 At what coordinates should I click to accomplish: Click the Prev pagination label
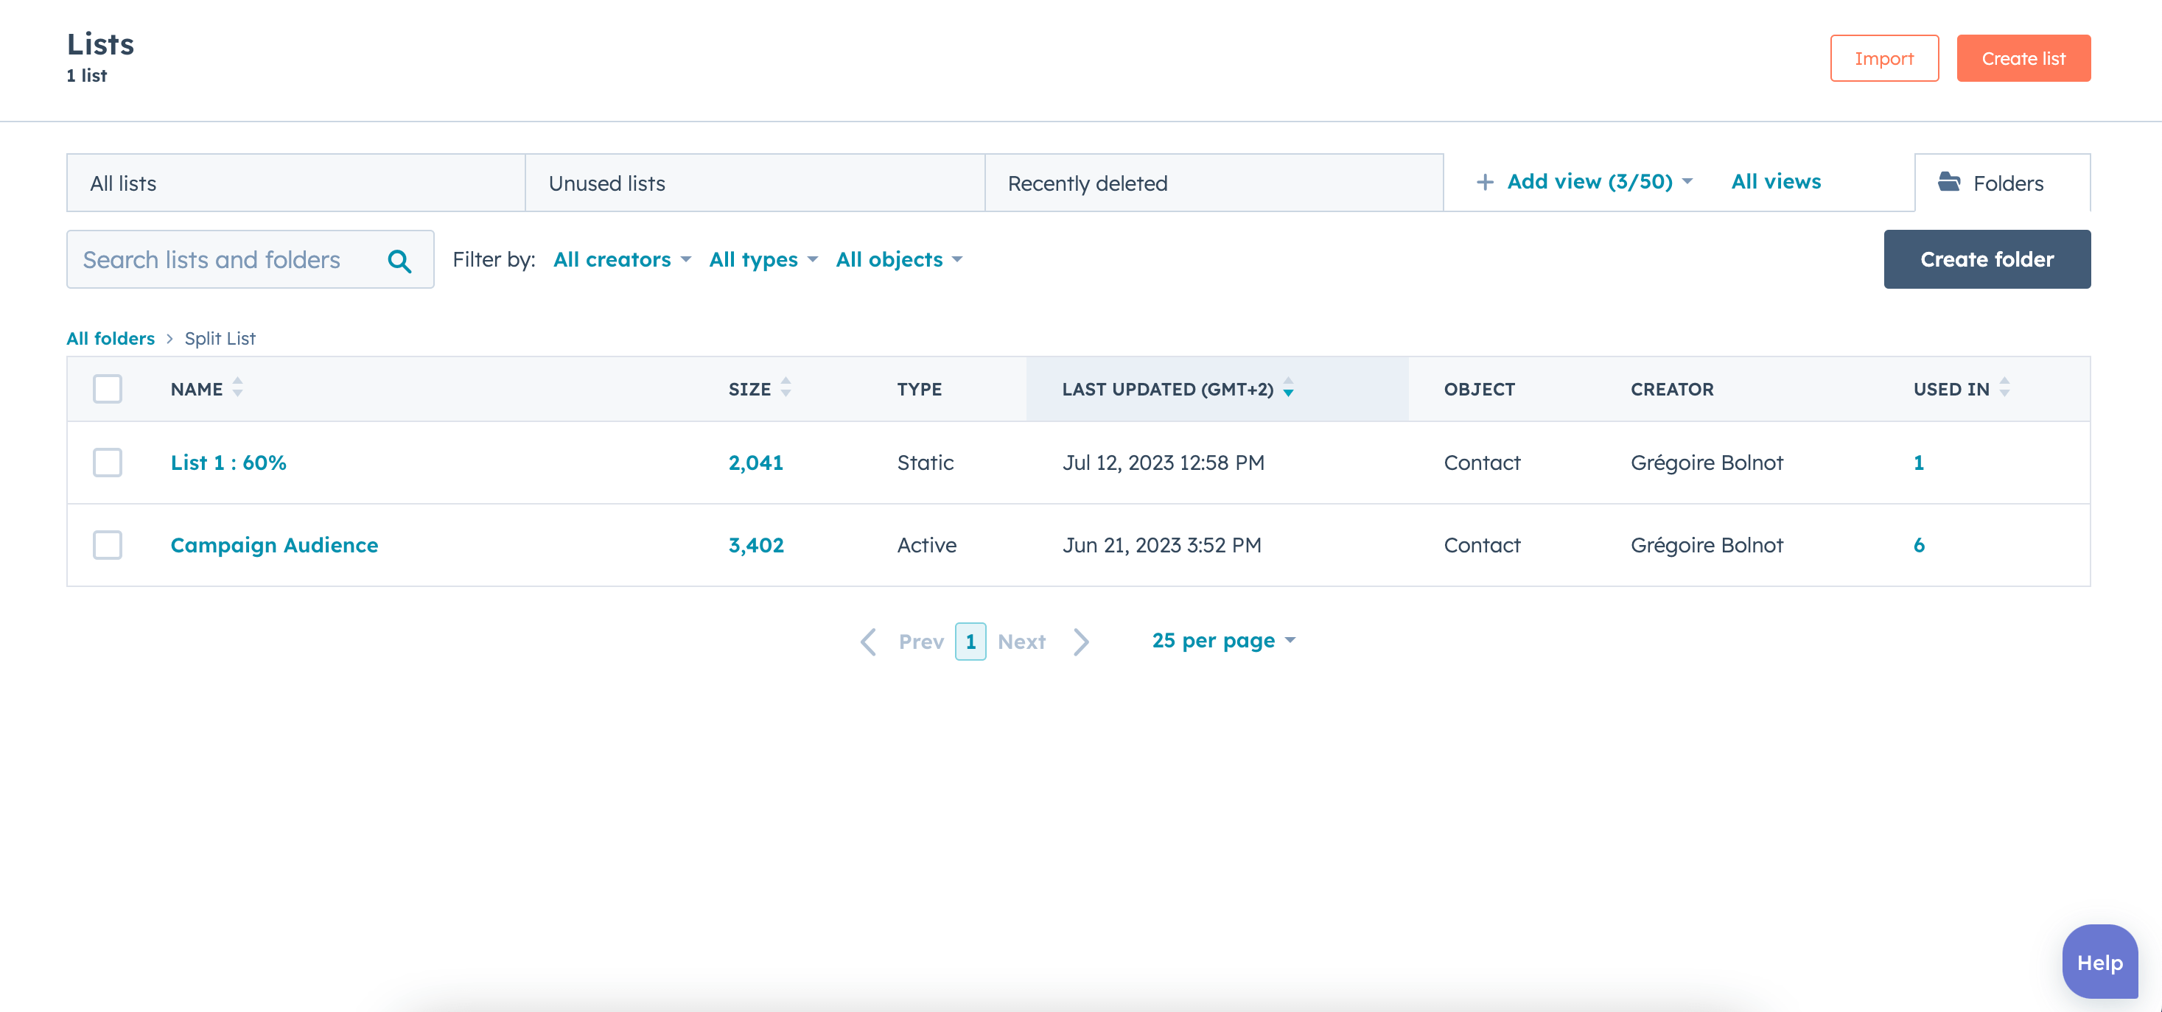[x=920, y=642]
